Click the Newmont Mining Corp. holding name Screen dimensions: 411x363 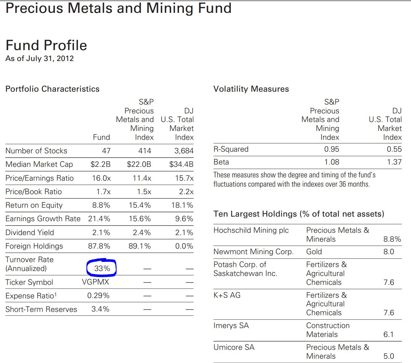pyautogui.click(x=253, y=252)
